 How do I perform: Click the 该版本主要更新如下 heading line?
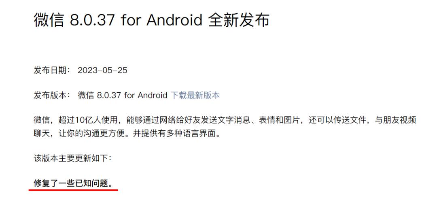coord(72,159)
